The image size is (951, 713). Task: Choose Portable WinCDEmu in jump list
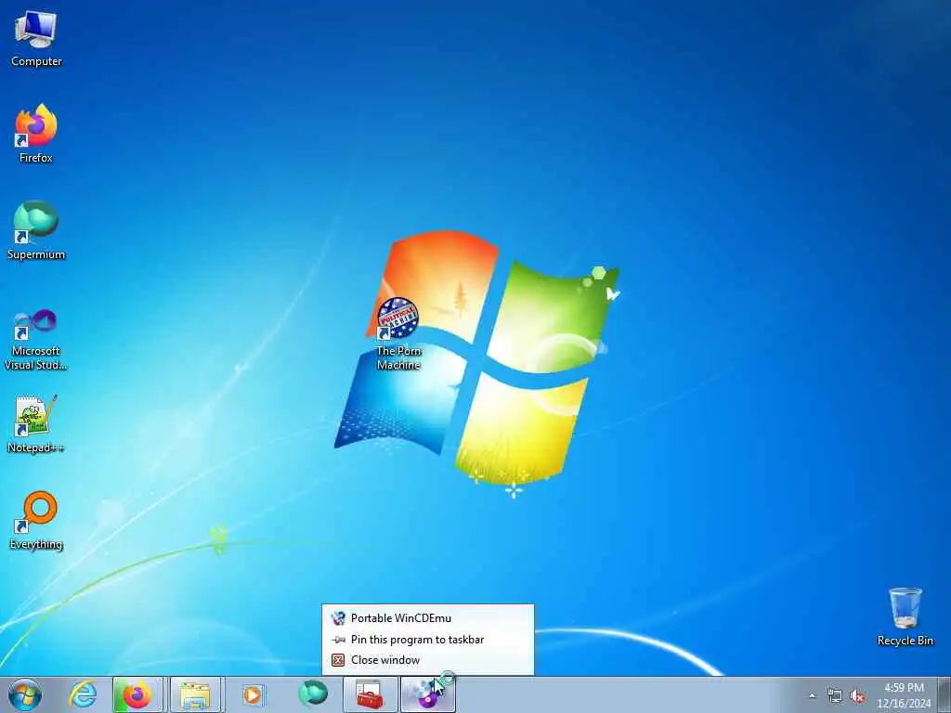[x=428, y=617]
